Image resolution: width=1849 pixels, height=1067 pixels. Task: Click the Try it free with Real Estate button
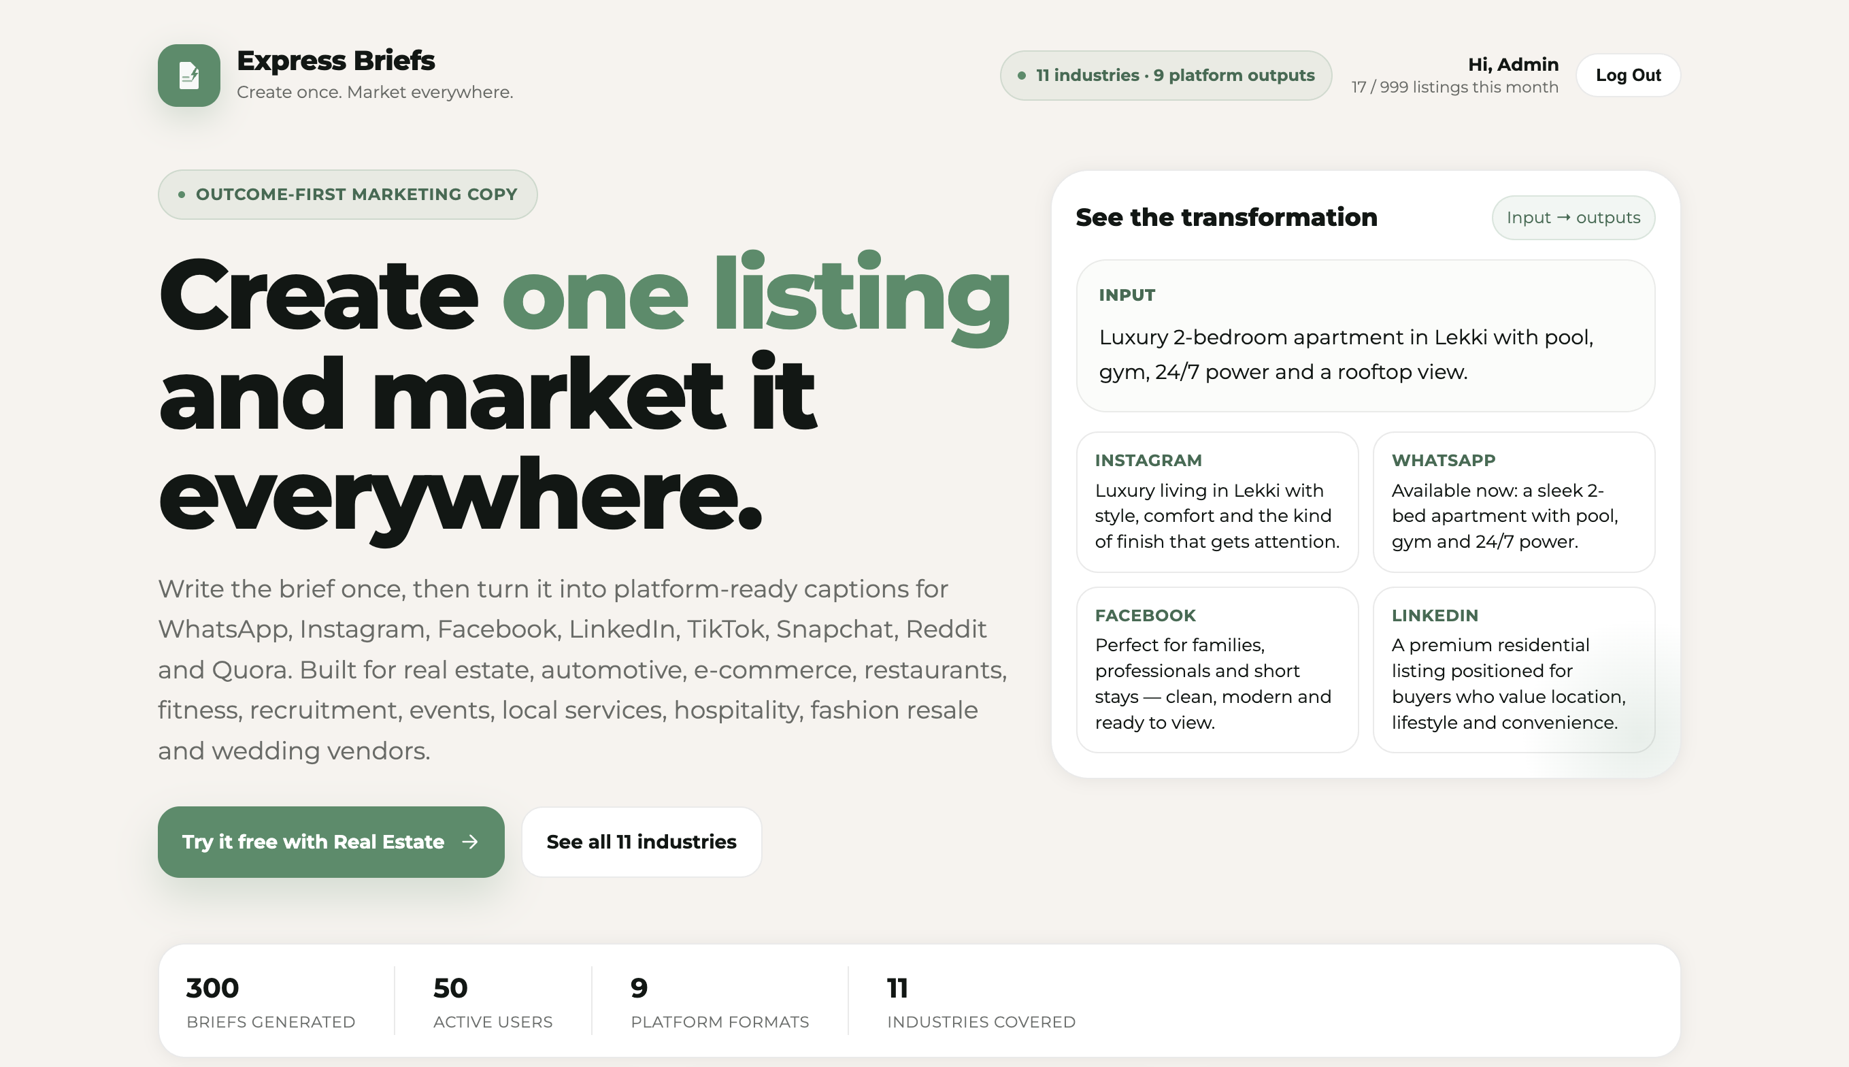tap(331, 842)
